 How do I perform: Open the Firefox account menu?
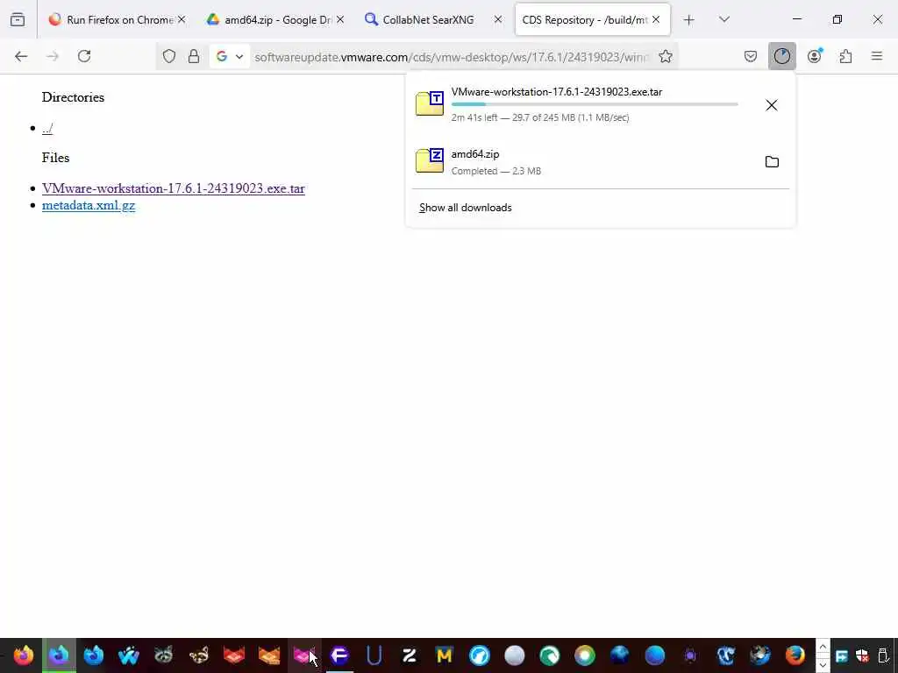815,56
